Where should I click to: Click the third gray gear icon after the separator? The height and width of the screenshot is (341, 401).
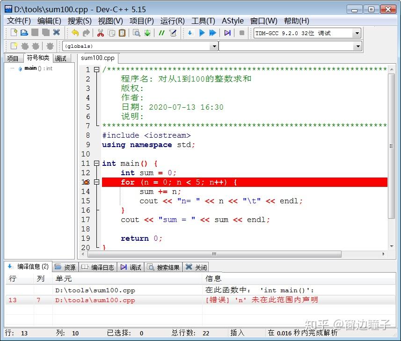click(x=50, y=46)
